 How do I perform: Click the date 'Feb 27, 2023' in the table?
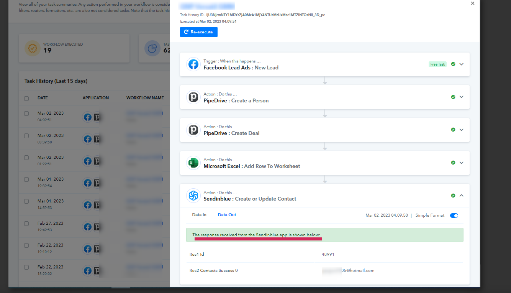51,223
